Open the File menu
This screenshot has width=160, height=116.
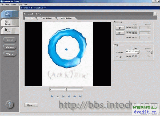pos(2,4)
